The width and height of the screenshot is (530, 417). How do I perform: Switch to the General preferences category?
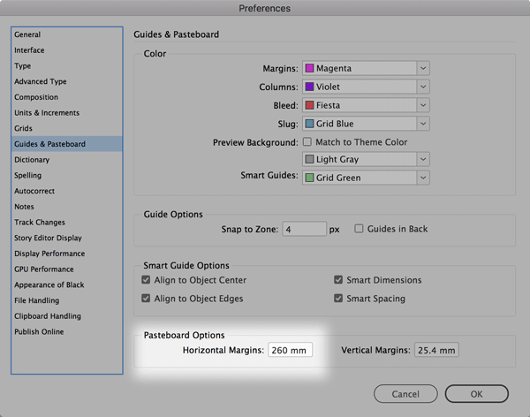click(x=28, y=35)
